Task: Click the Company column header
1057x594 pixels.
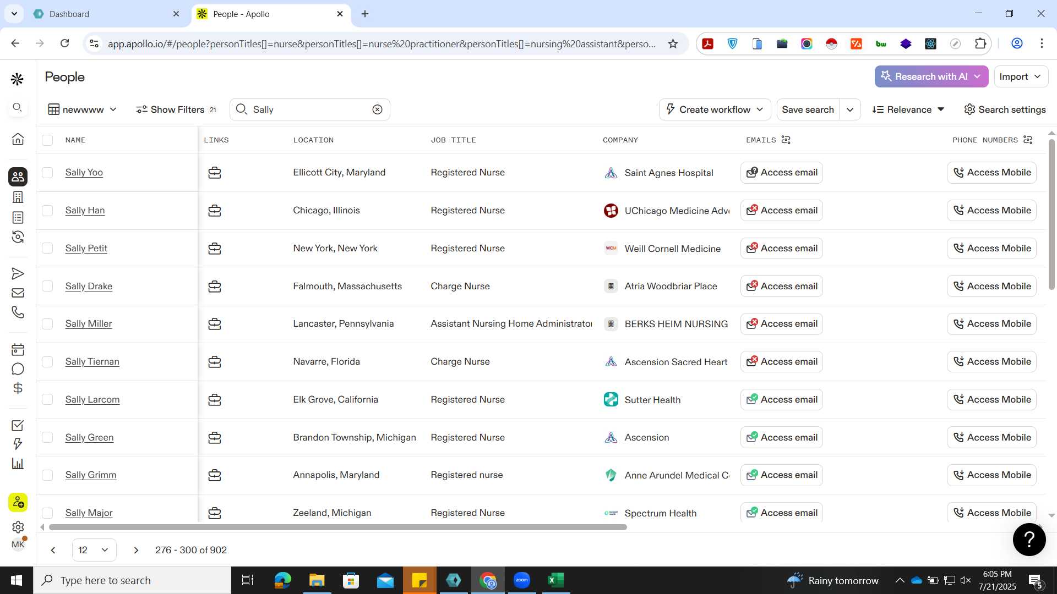Action: [620, 140]
